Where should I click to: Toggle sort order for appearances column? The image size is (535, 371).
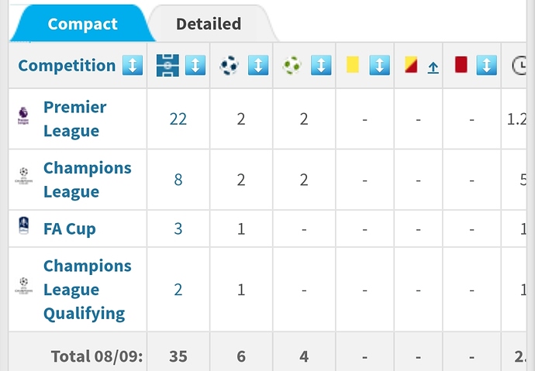tap(195, 65)
